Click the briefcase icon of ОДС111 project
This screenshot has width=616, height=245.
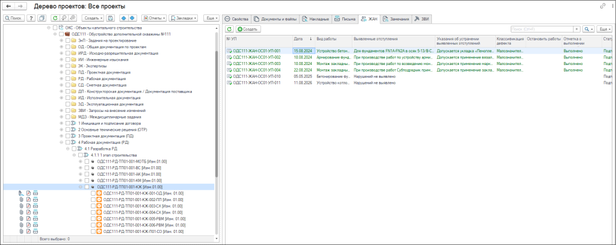(67, 34)
